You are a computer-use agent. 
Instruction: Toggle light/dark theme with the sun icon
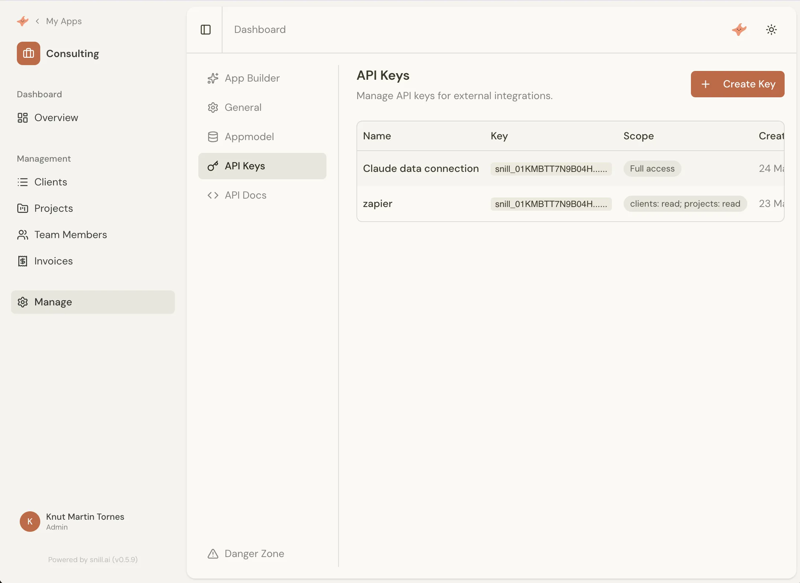[771, 30]
